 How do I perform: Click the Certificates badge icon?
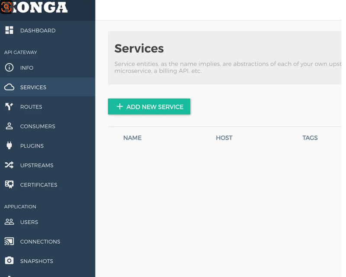[9, 184]
